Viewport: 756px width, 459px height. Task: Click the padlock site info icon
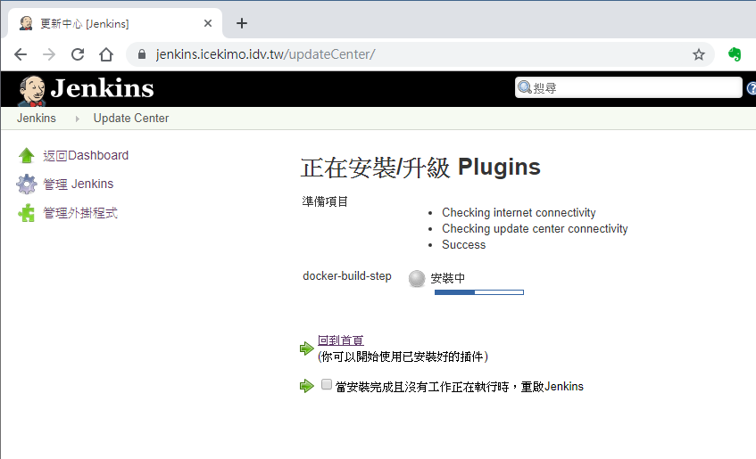tap(142, 54)
